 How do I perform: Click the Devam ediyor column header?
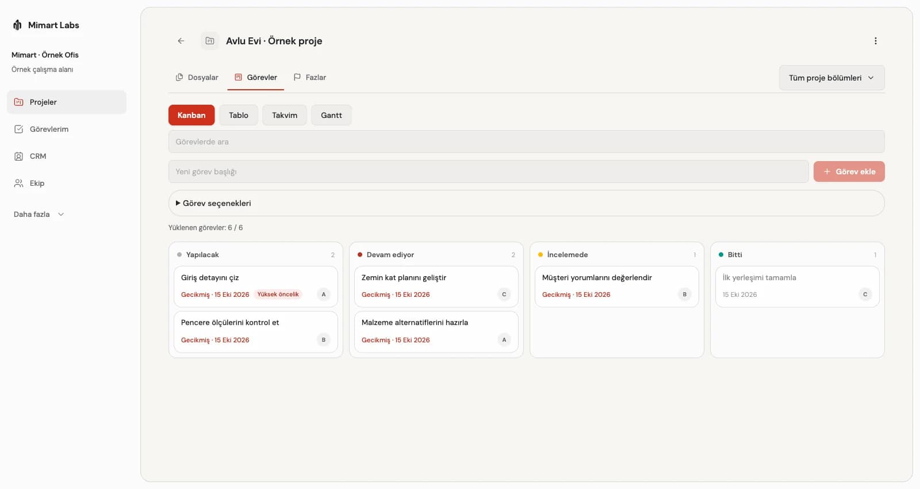coord(436,254)
